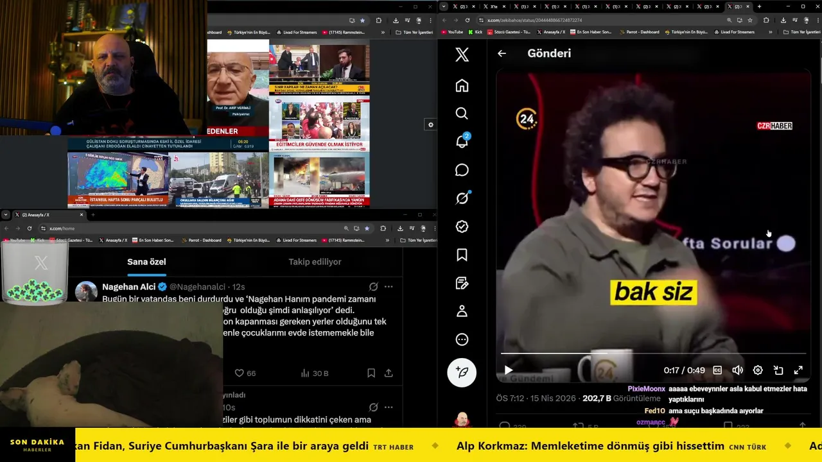Go back with Gönderi arrow

pyautogui.click(x=502, y=53)
